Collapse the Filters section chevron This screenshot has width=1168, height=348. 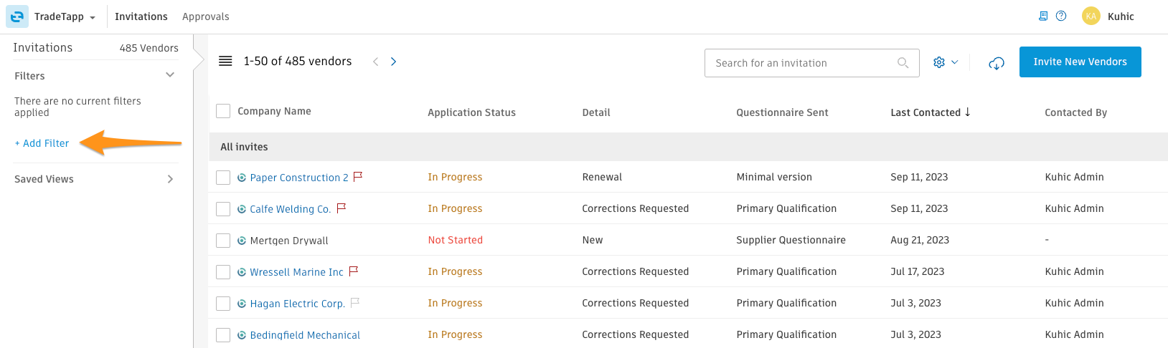pos(170,75)
